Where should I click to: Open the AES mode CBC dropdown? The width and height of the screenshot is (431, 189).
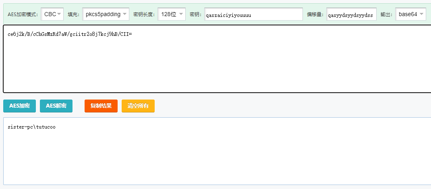[x=52, y=14]
